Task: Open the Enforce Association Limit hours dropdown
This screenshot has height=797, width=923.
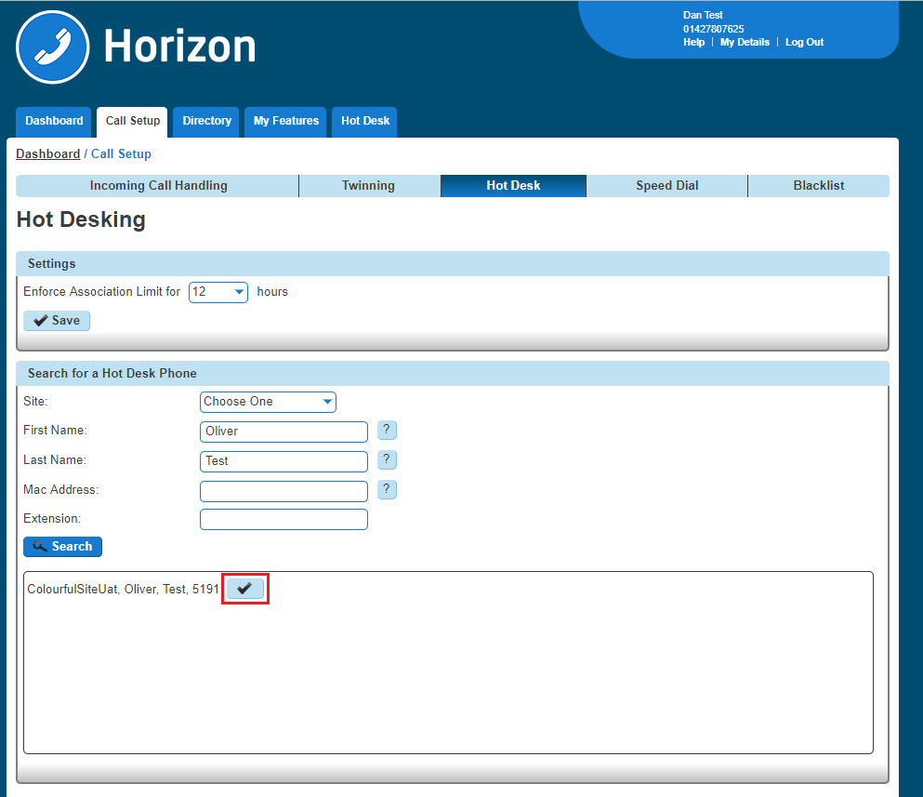Action: (x=218, y=292)
